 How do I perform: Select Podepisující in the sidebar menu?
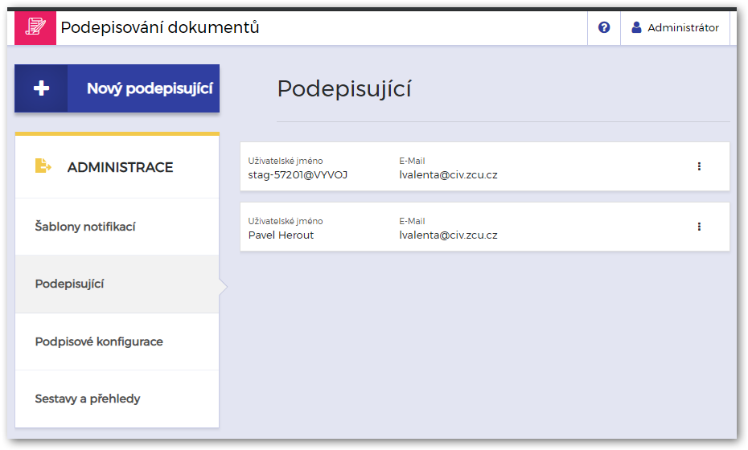69,284
